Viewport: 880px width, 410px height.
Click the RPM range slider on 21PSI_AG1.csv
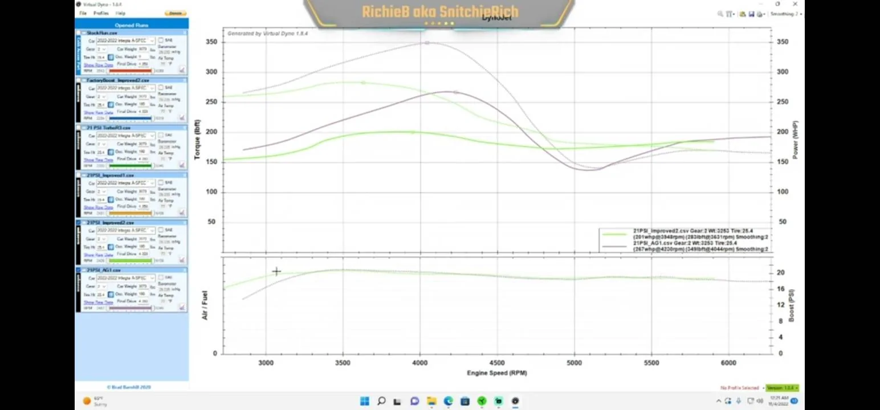[x=131, y=309]
